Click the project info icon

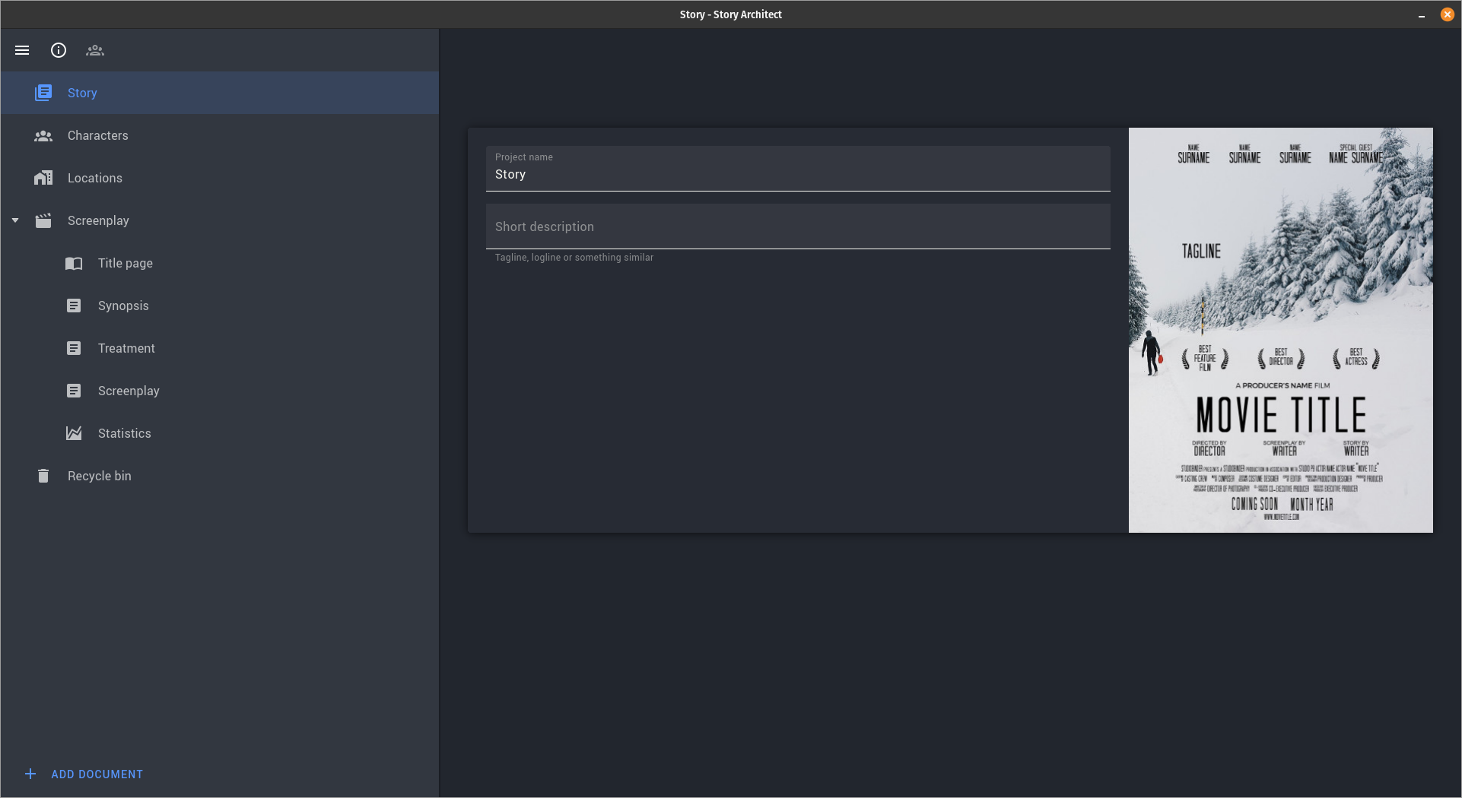(59, 50)
